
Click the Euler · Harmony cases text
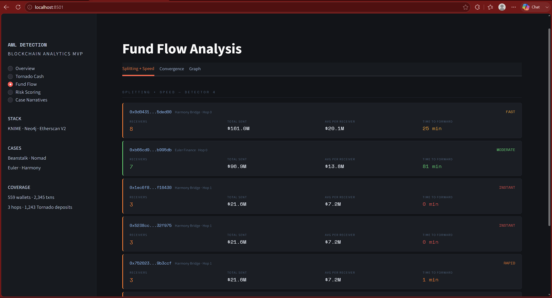coord(24,168)
